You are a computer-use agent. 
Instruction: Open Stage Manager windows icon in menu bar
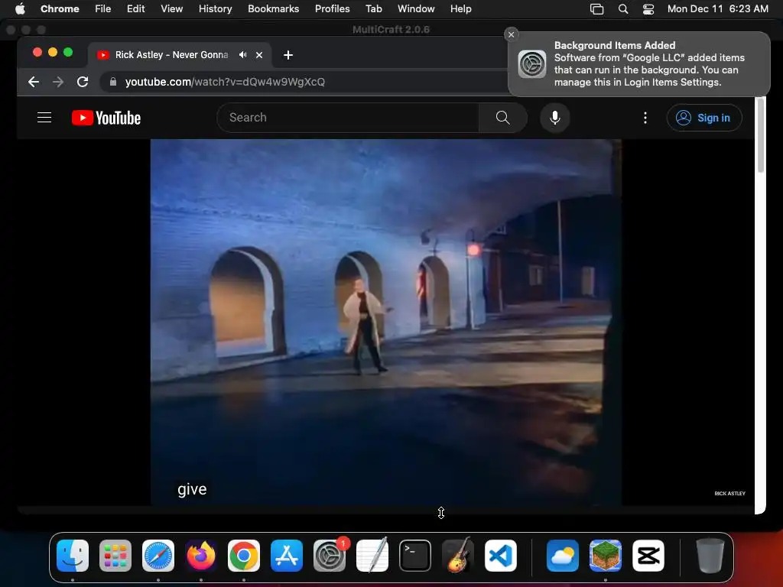coord(596,9)
